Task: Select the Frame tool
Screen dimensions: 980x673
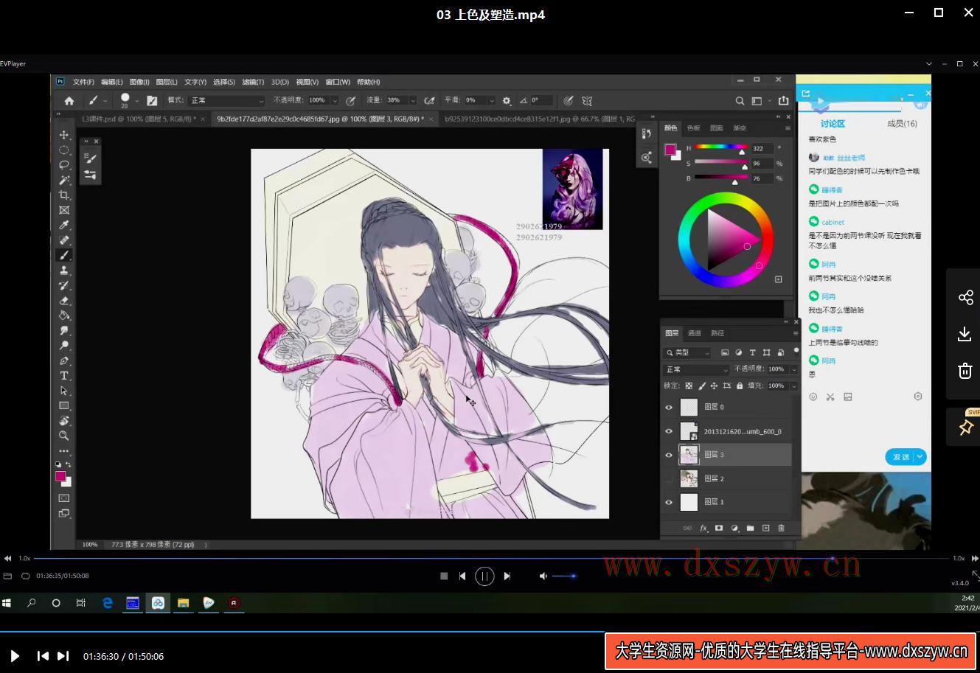Action: 64,210
